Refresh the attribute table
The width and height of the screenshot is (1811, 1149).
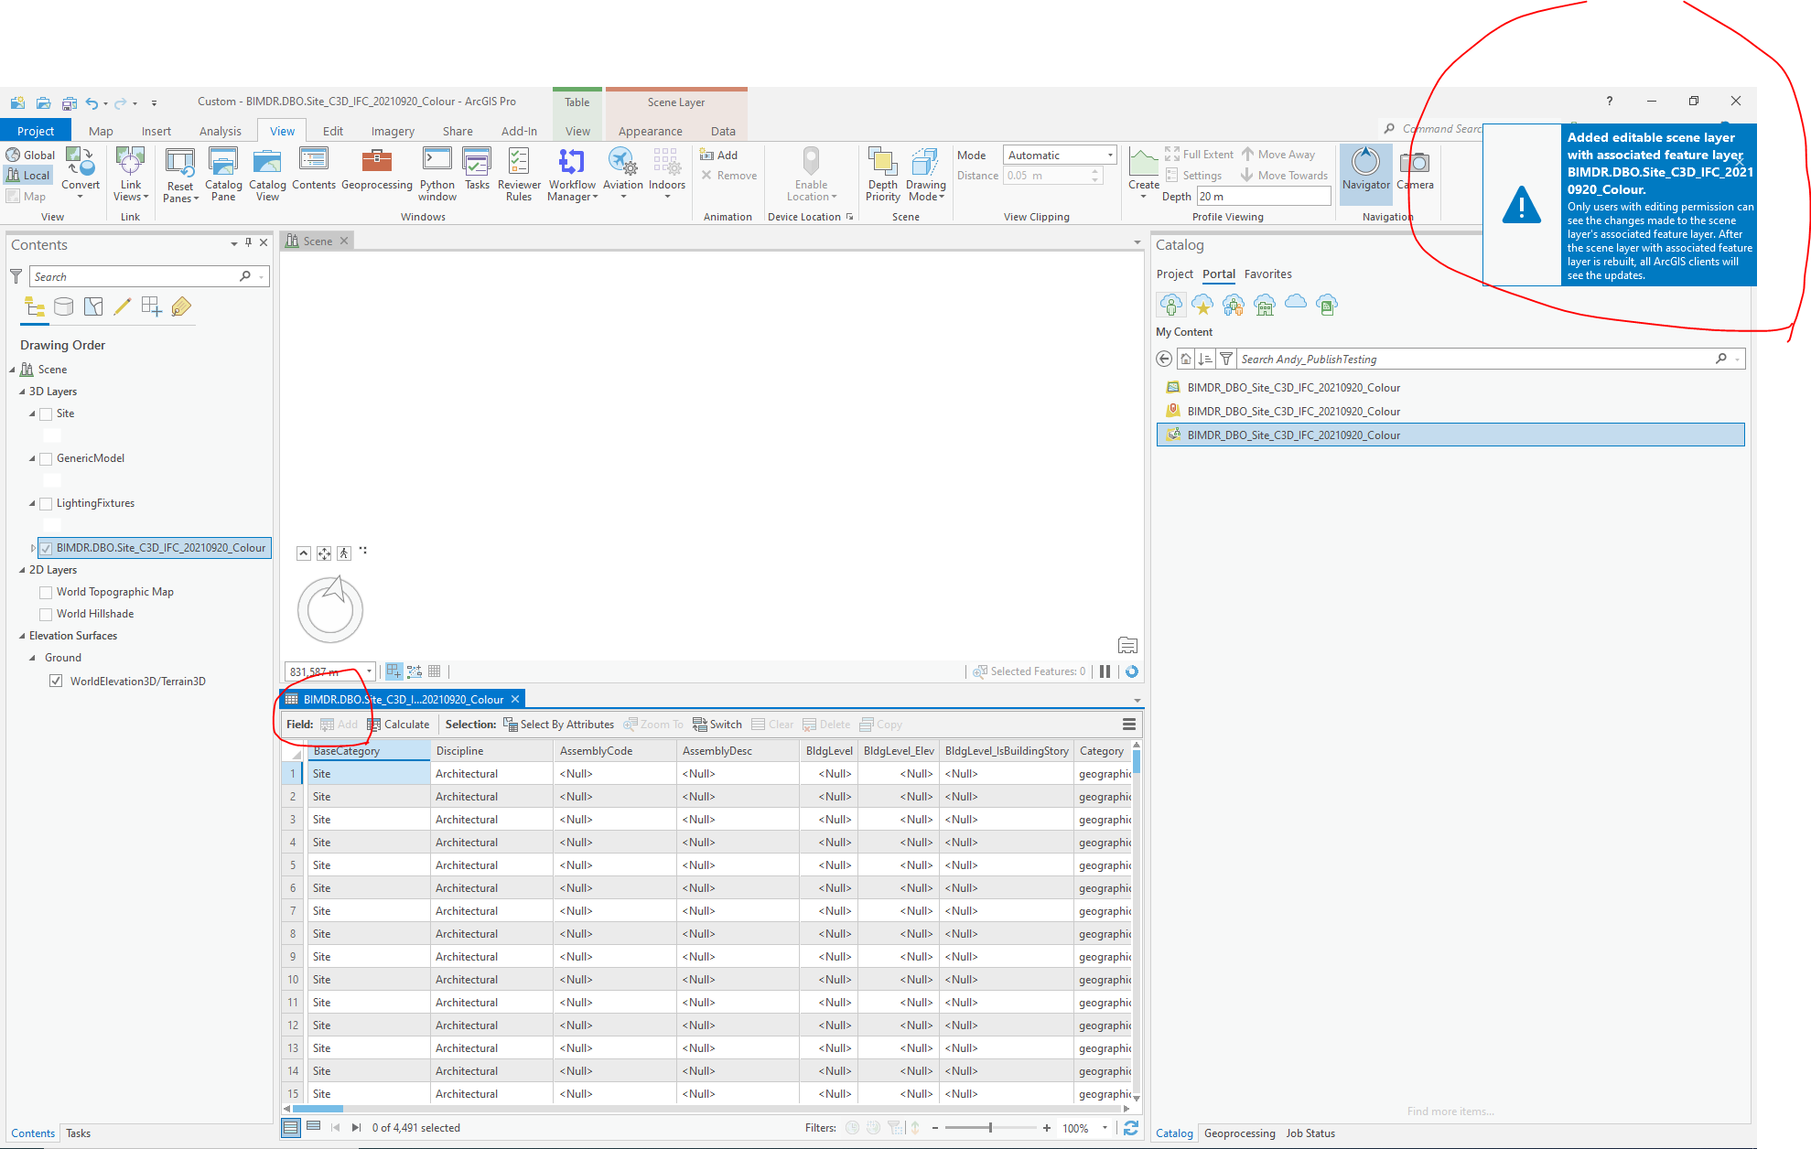click(1131, 1128)
